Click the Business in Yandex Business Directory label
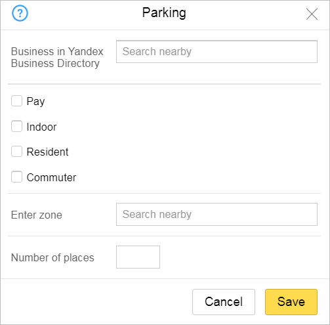Screen dimensions: 330x325 tap(57, 57)
